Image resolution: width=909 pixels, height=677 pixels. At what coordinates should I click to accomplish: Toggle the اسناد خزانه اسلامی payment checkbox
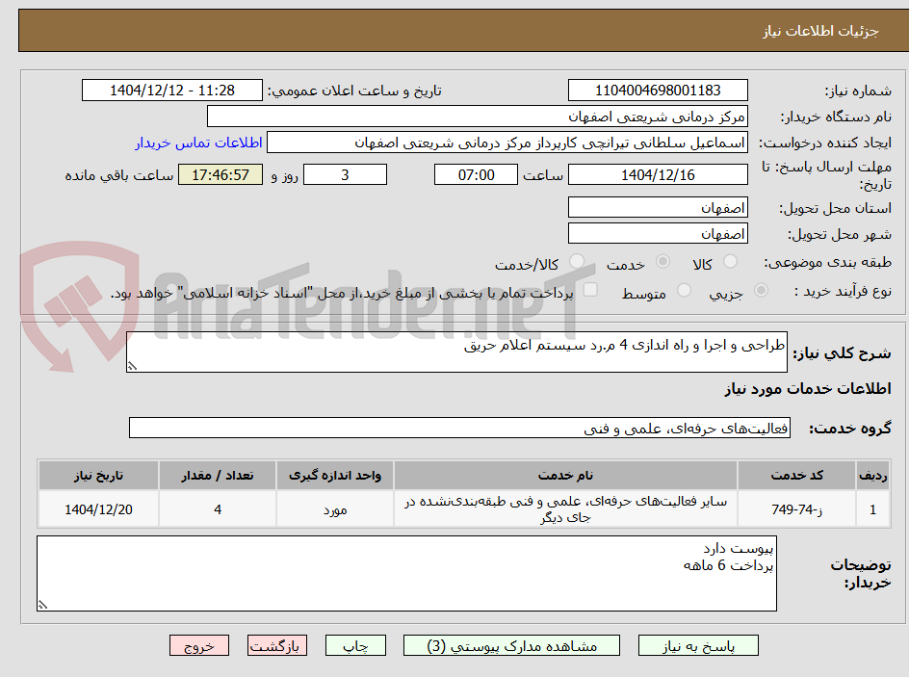click(590, 290)
